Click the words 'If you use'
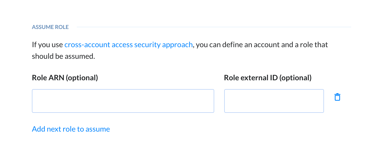The image size is (383, 160). click(x=47, y=45)
